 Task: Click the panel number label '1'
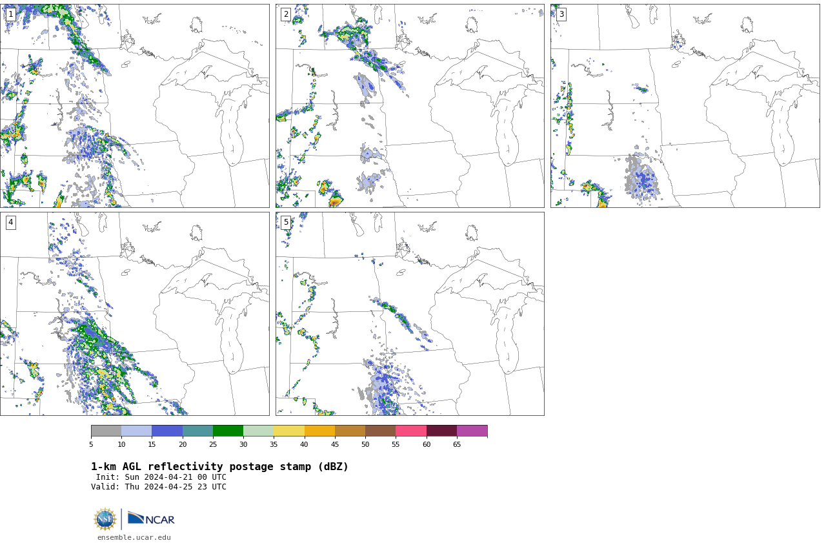point(10,14)
